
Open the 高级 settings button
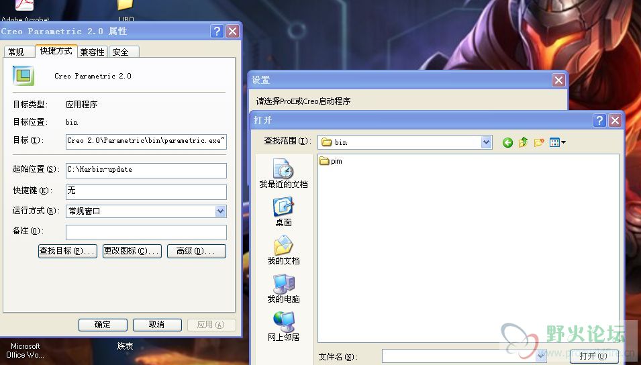196,251
